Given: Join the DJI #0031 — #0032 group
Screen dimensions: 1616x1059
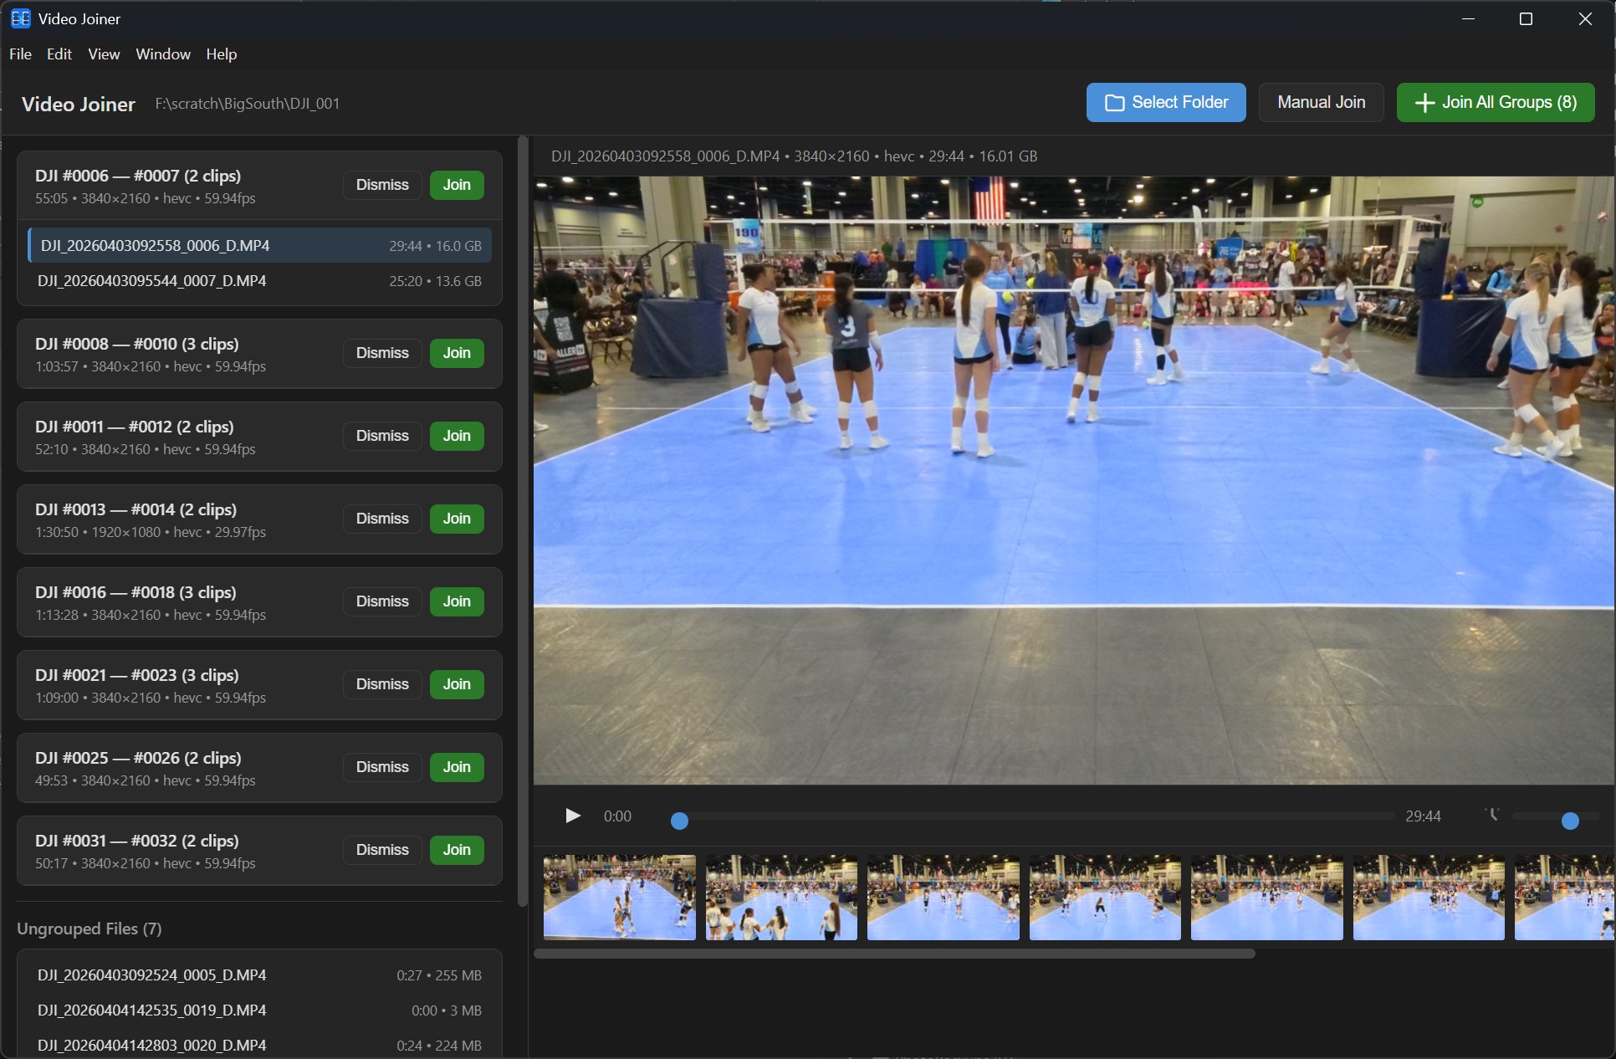Looking at the screenshot, I should pos(456,850).
